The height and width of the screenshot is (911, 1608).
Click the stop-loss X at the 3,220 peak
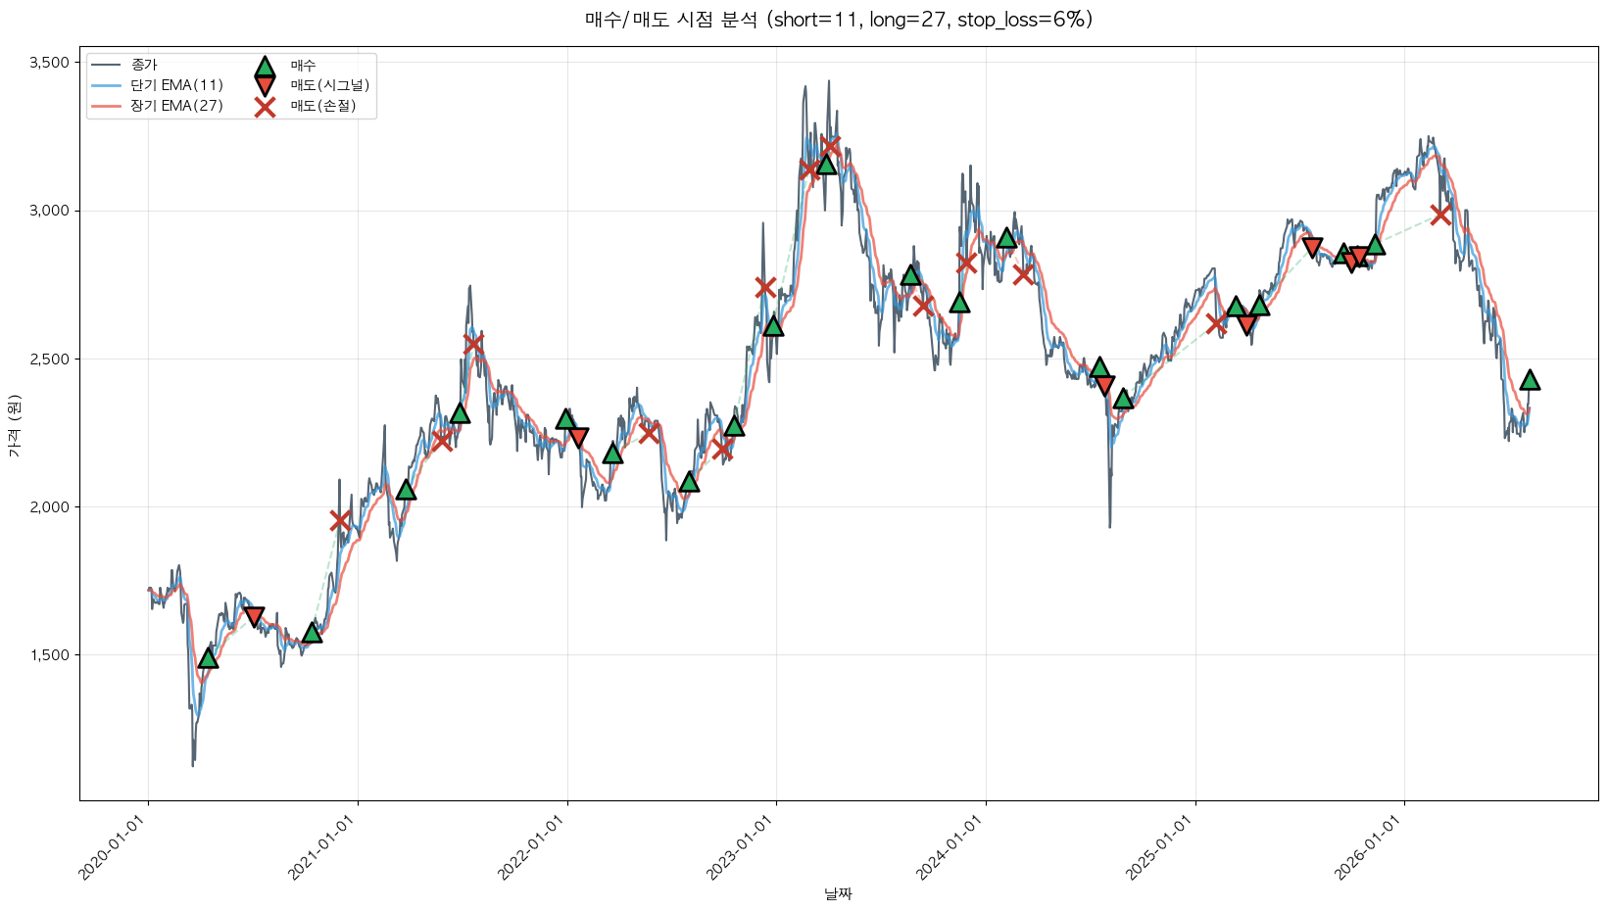pos(831,146)
